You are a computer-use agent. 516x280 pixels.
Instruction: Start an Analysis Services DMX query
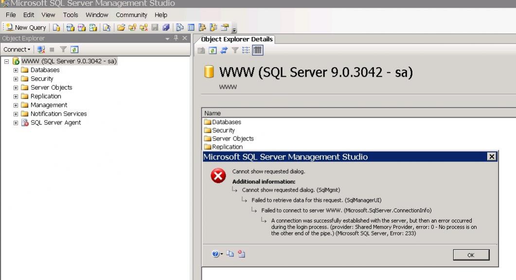click(x=81, y=28)
